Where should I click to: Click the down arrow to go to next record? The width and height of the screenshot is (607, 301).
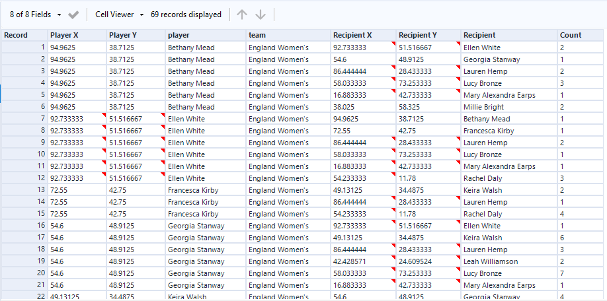[x=261, y=15]
